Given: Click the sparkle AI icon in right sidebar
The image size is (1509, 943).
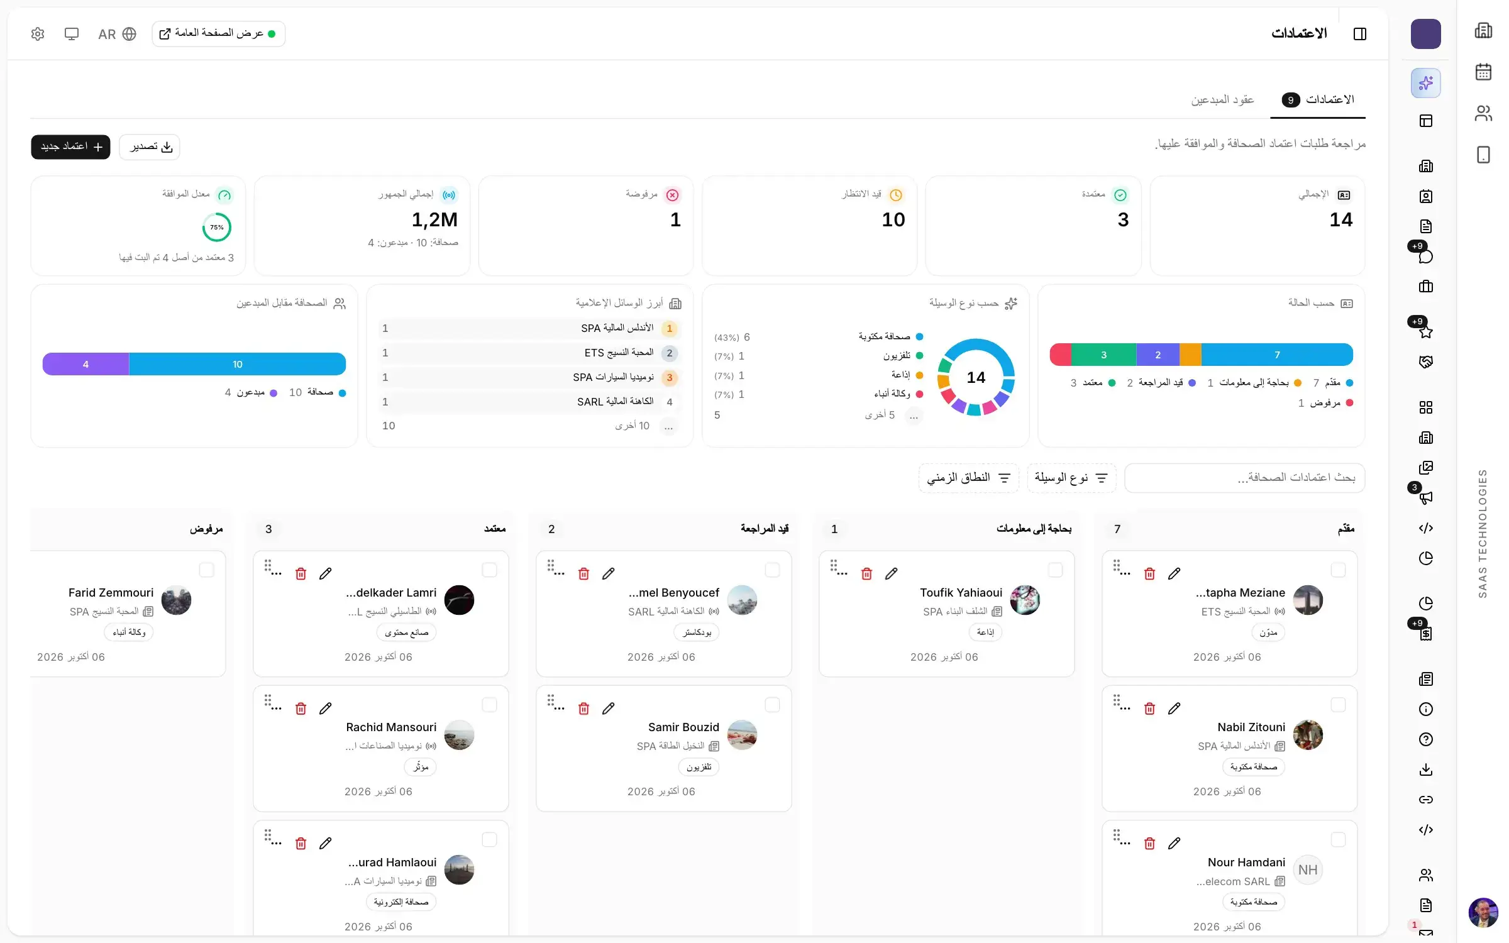Looking at the screenshot, I should 1425,83.
